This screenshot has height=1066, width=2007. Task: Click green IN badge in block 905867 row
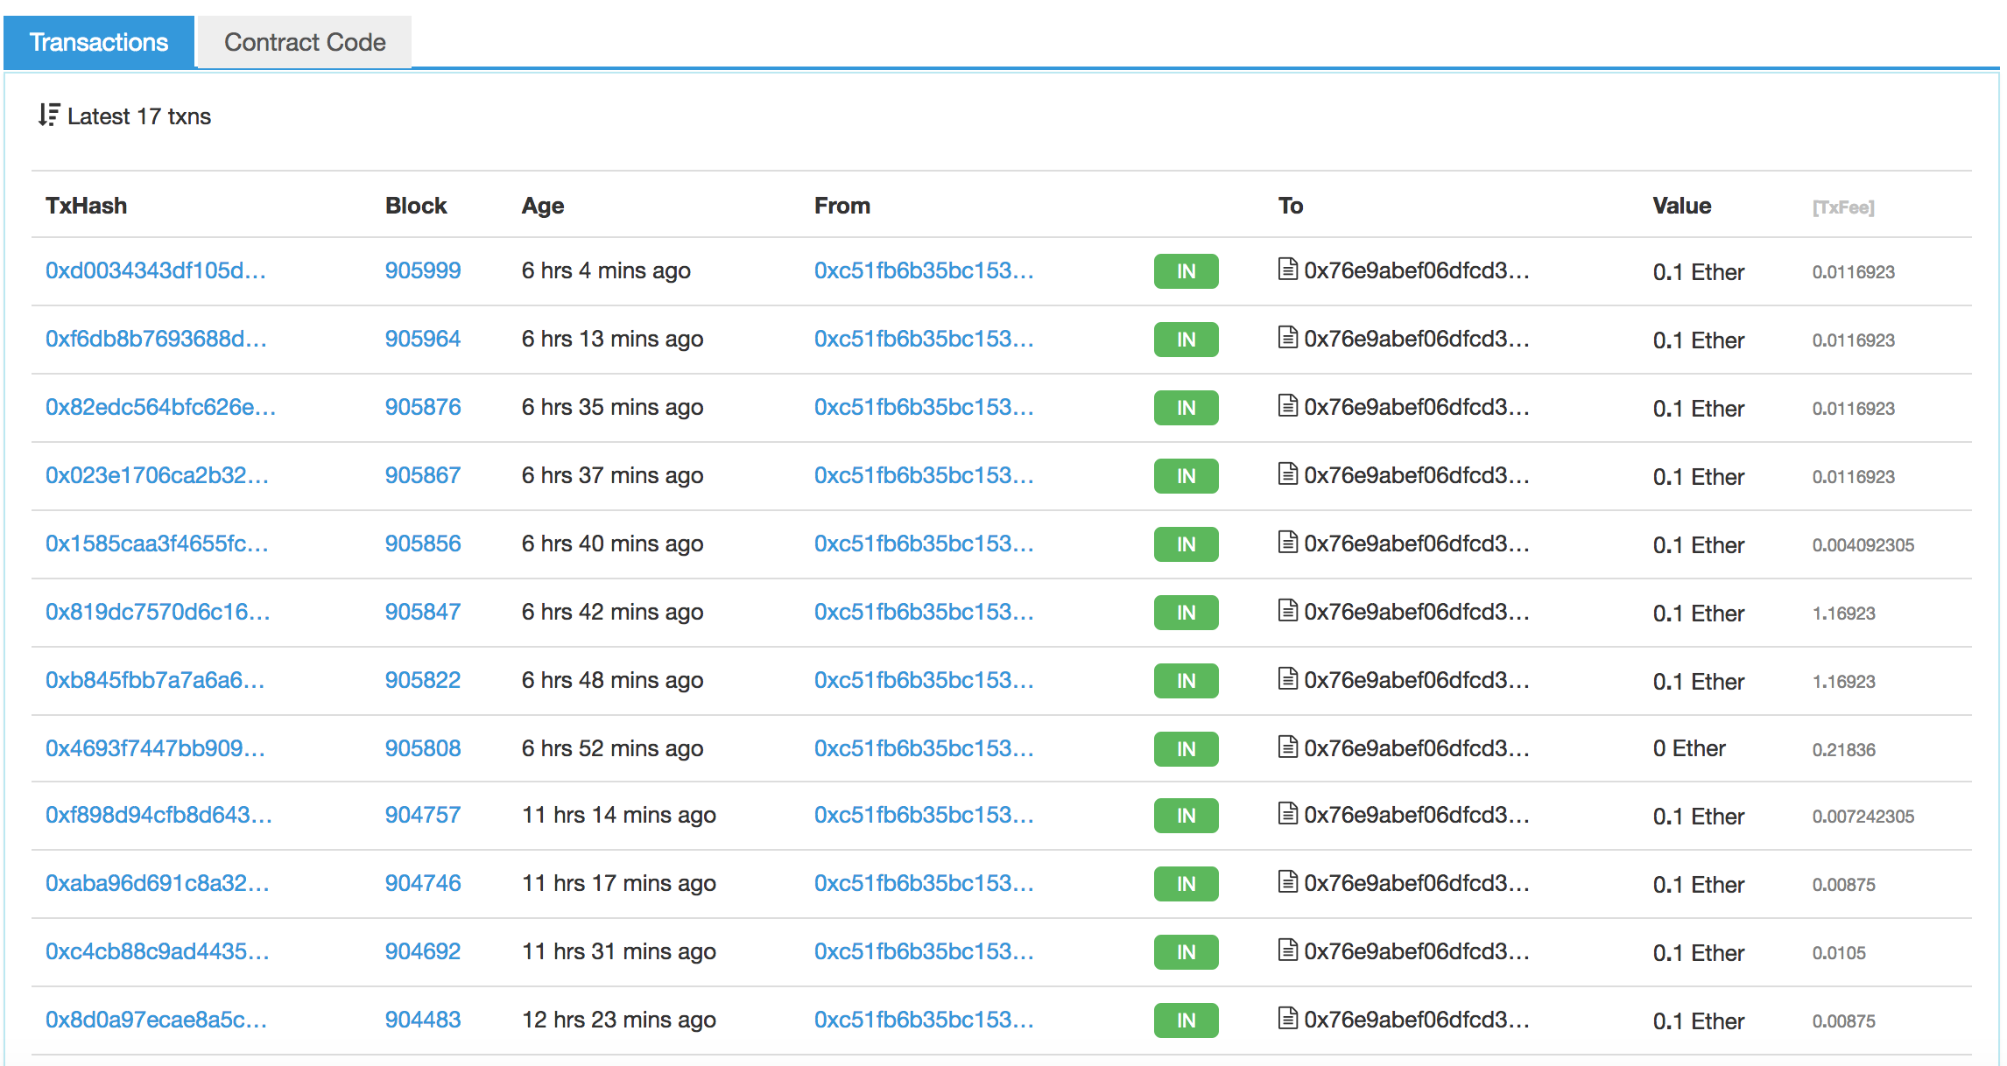1186,476
